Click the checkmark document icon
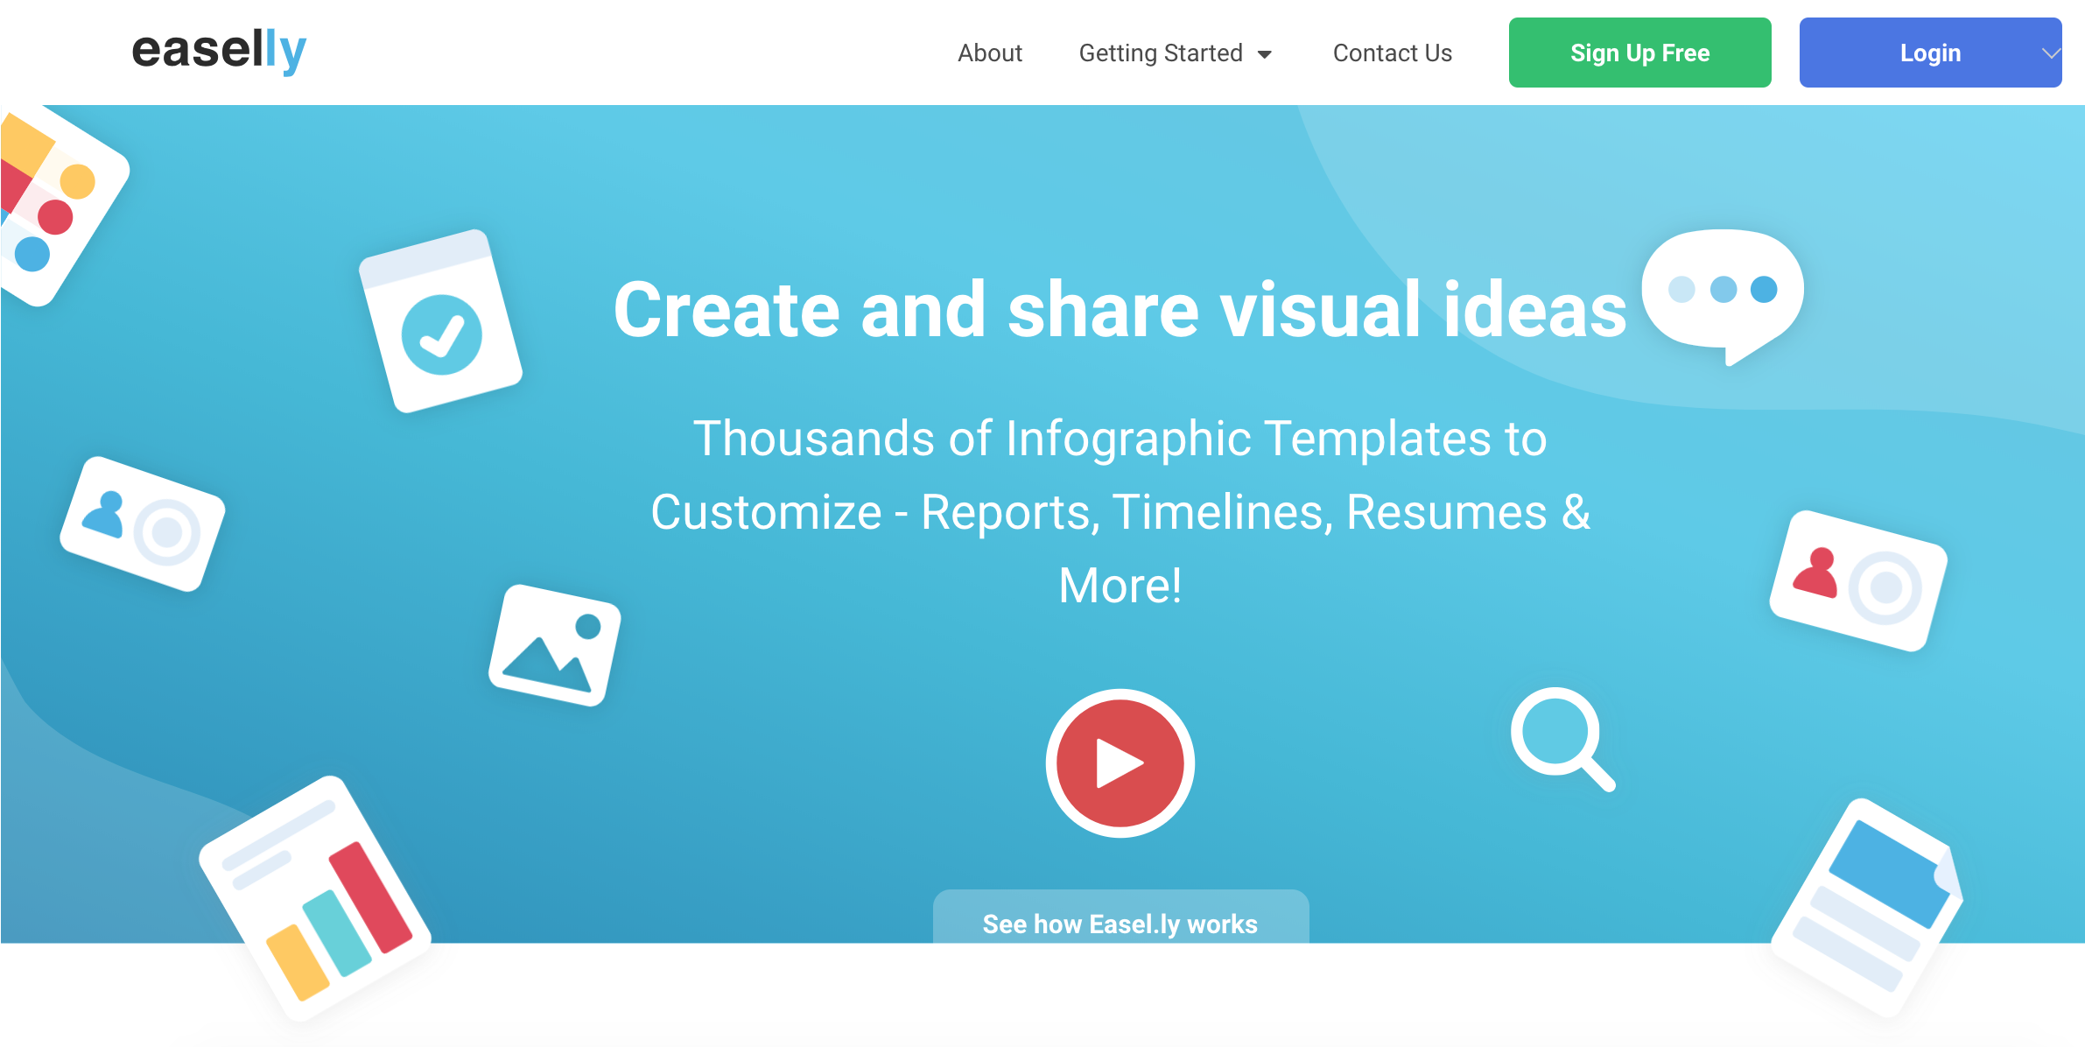Screen dimensions: 2085x1047 pyautogui.click(x=441, y=321)
